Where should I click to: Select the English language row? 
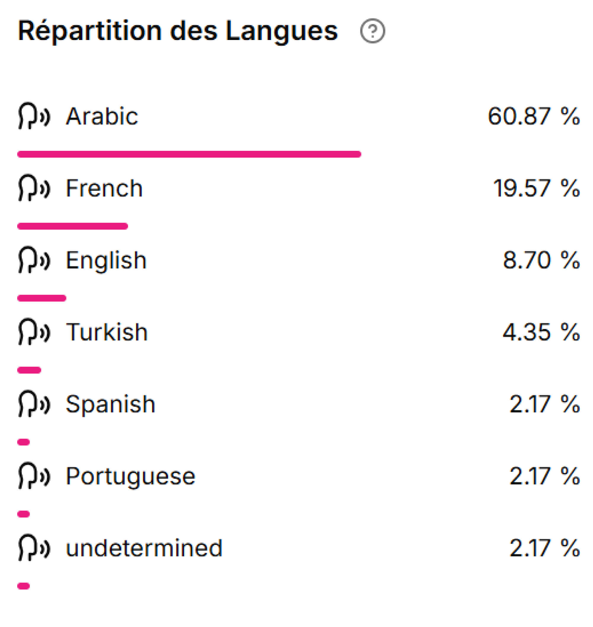pos(105,260)
